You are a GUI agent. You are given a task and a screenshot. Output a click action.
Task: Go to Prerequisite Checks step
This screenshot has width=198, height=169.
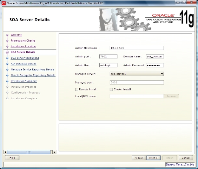pyautogui.click(x=23, y=40)
